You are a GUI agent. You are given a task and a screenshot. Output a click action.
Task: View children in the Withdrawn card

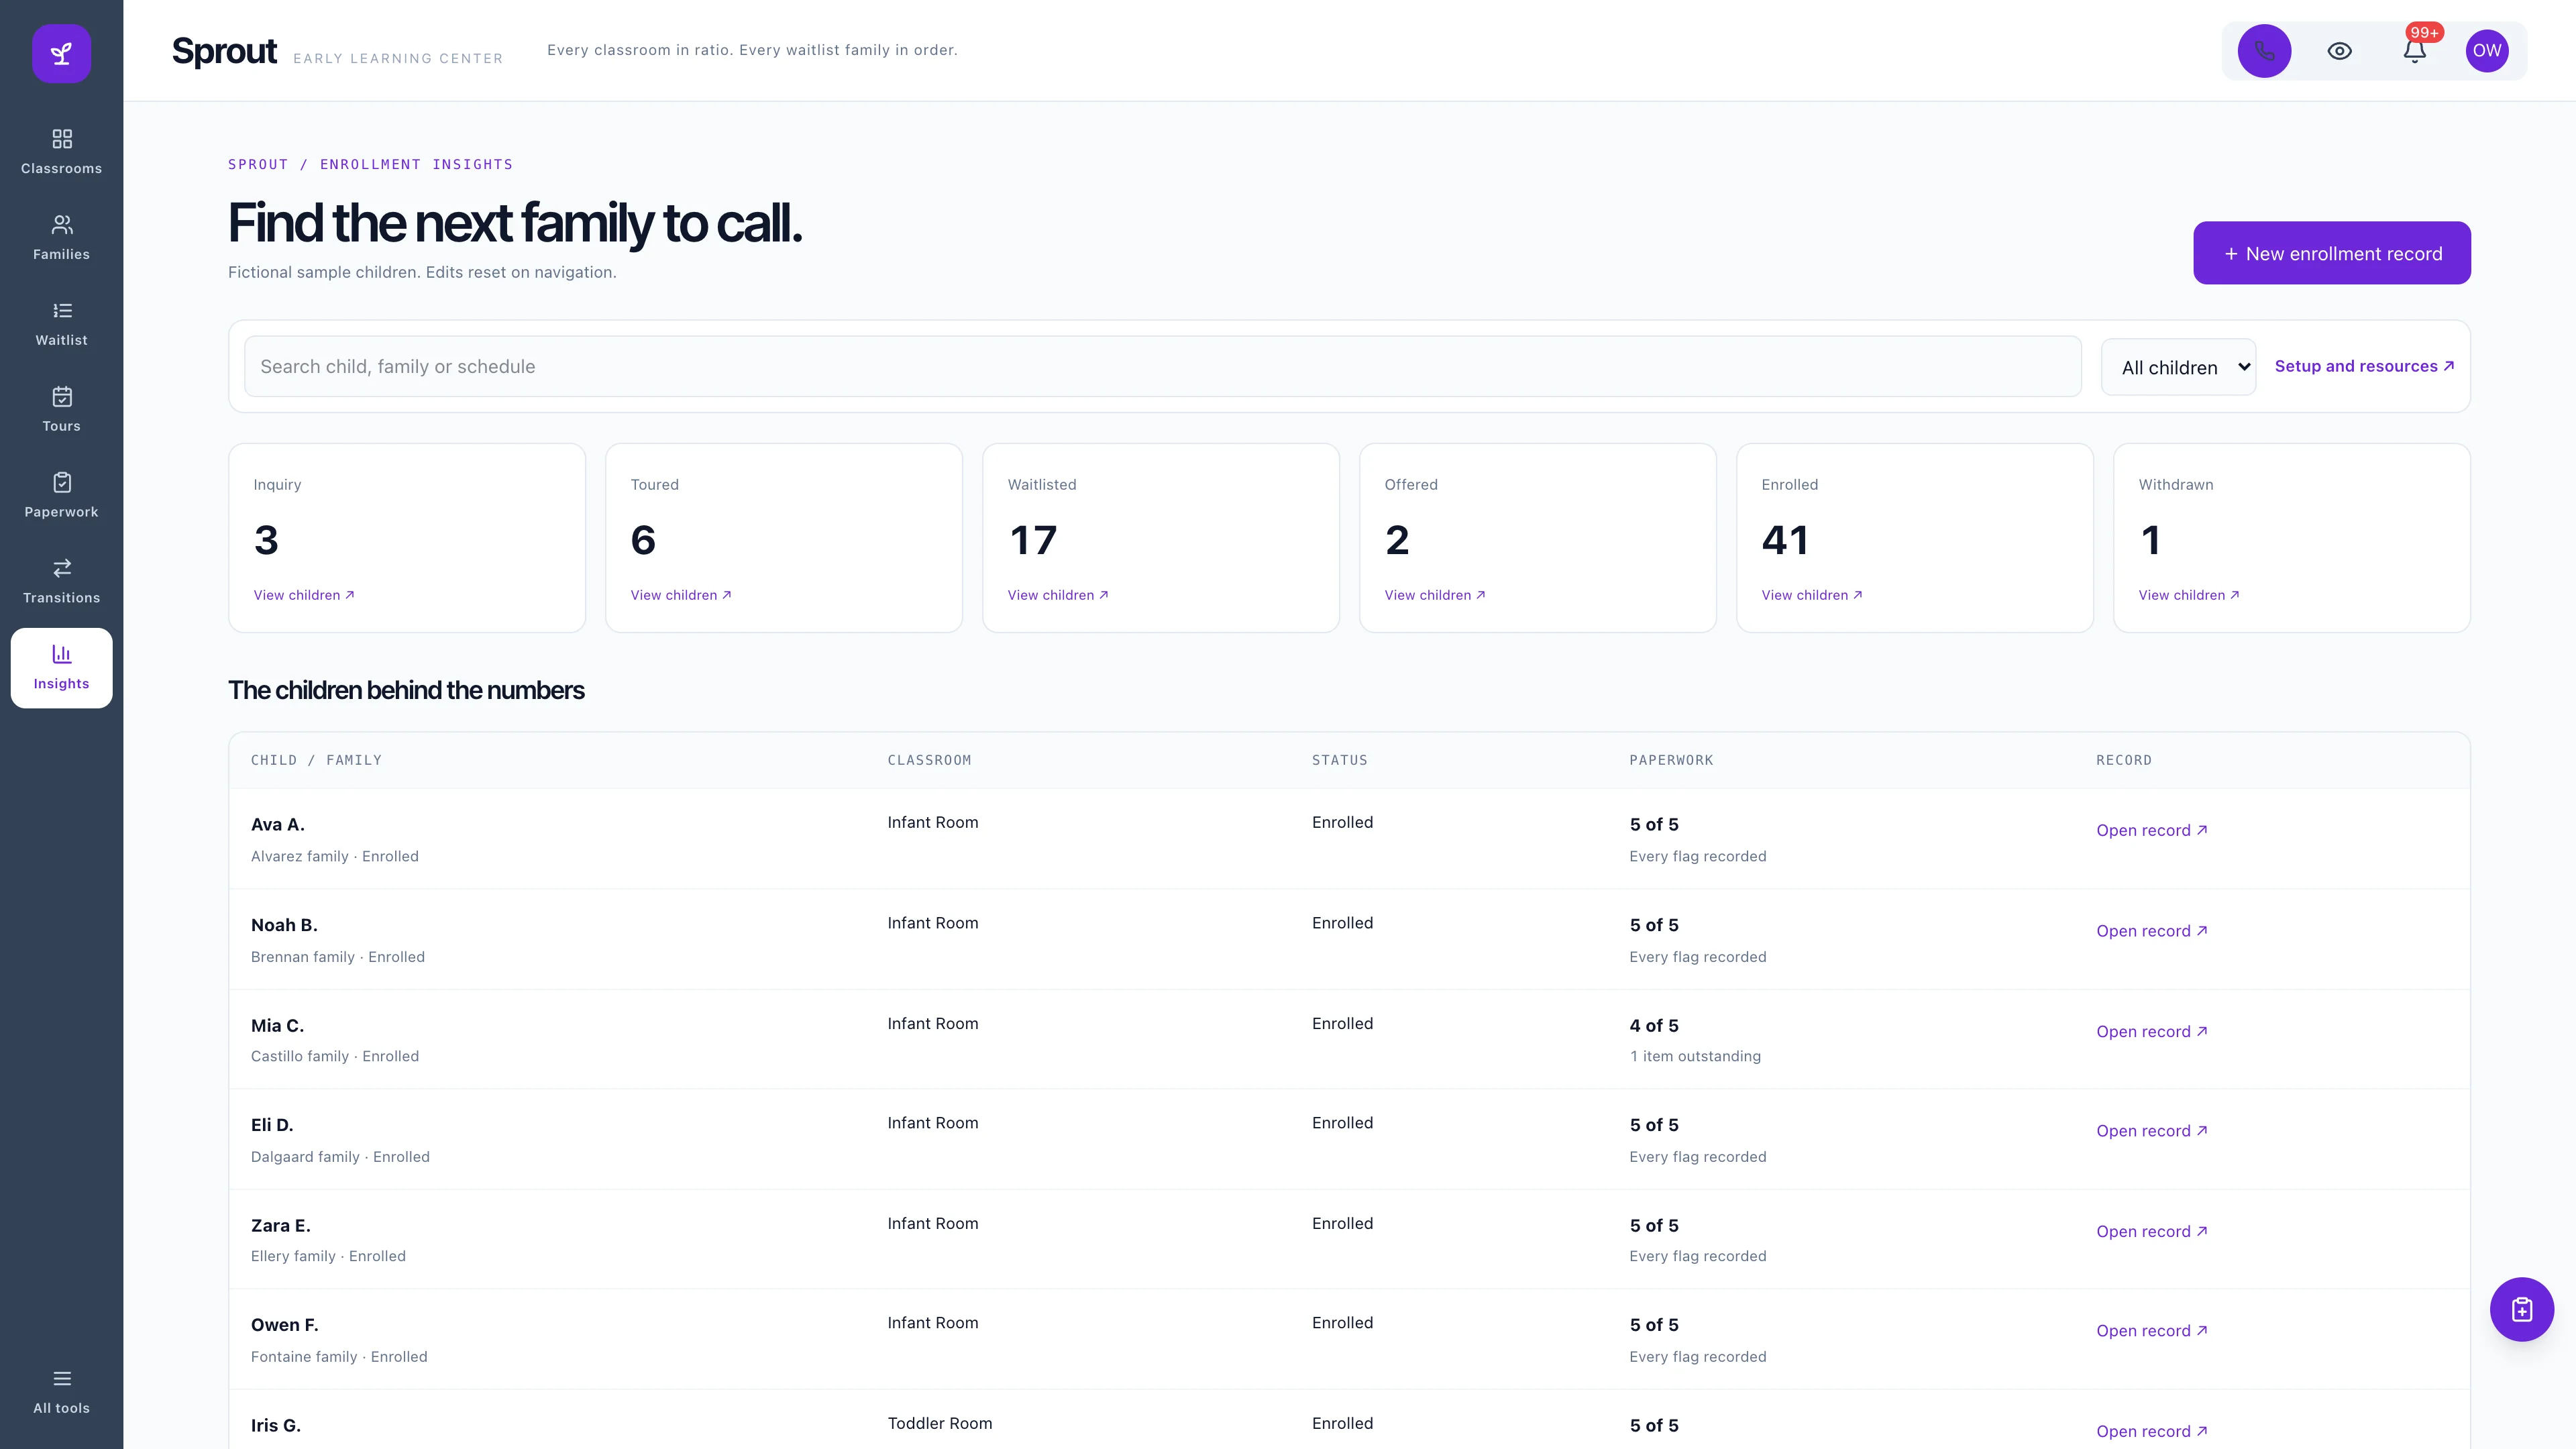pyautogui.click(x=2189, y=595)
